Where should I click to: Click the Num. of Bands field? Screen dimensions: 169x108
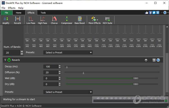point(12,53)
